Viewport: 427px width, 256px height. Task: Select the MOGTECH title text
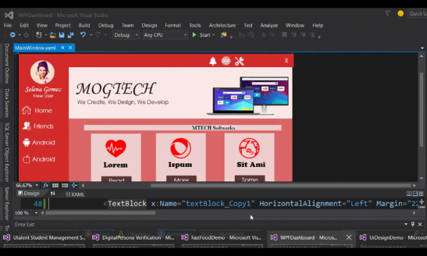pyautogui.click(x=116, y=89)
